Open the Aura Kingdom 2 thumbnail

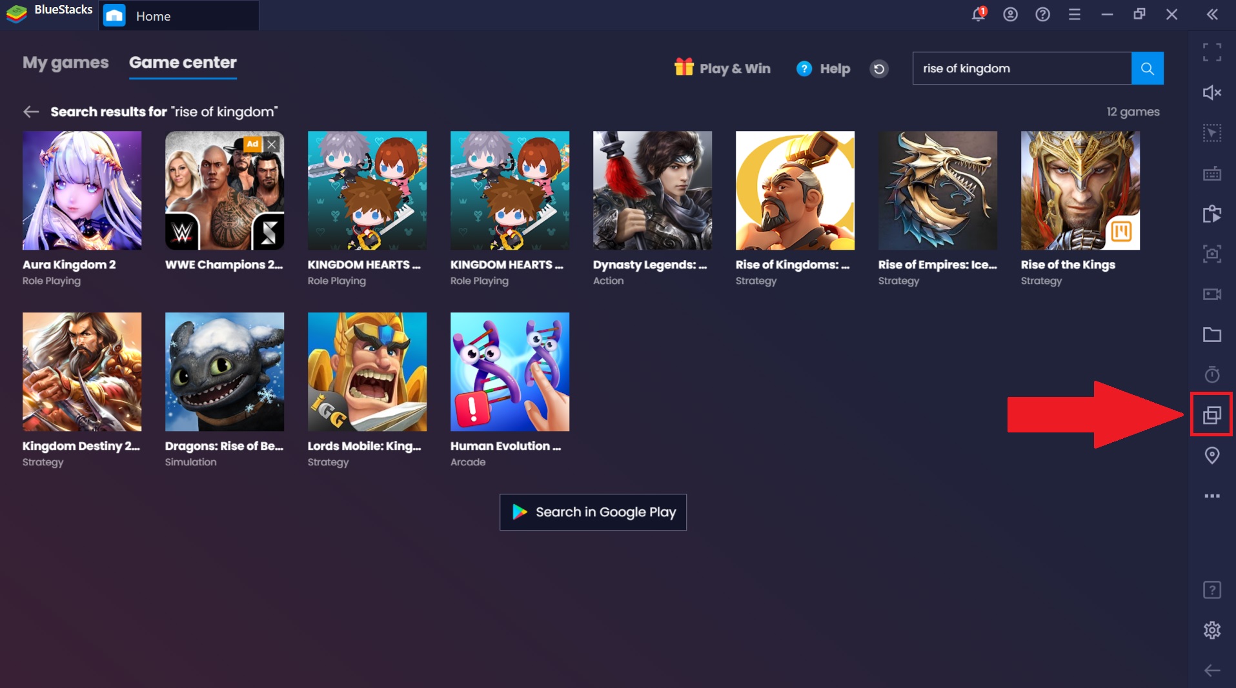point(82,190)
